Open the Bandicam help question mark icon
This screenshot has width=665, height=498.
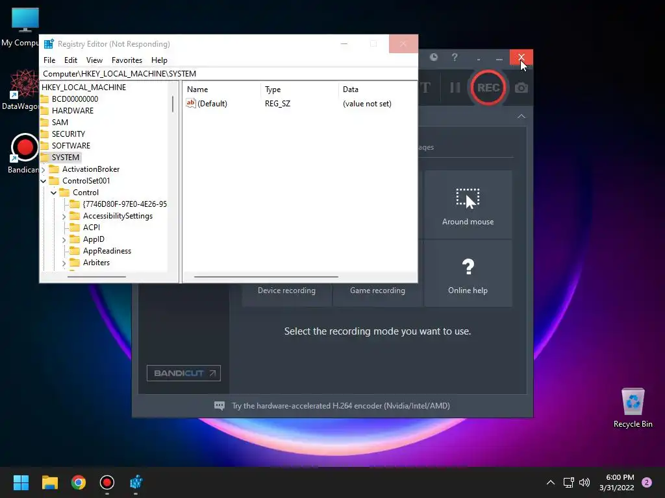455,57
